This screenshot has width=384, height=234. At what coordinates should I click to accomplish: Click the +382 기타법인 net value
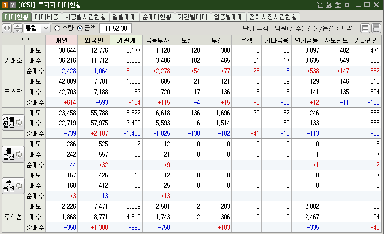pos(373,71)
